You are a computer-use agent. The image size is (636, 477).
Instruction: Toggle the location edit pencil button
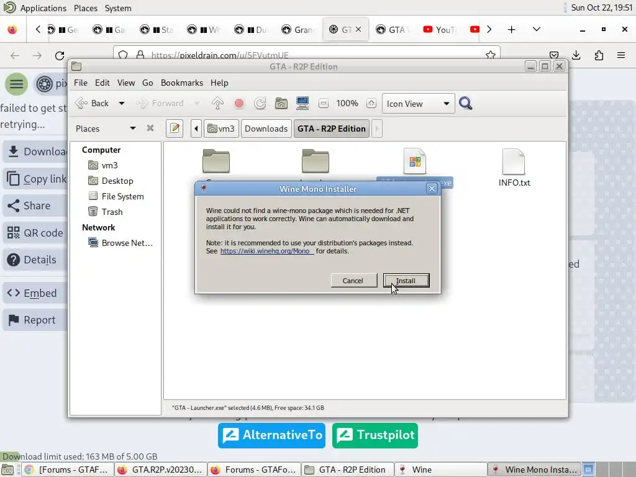click(175, 129)
